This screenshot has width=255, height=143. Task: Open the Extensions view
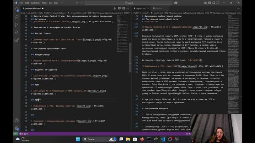tap(17, 40)
